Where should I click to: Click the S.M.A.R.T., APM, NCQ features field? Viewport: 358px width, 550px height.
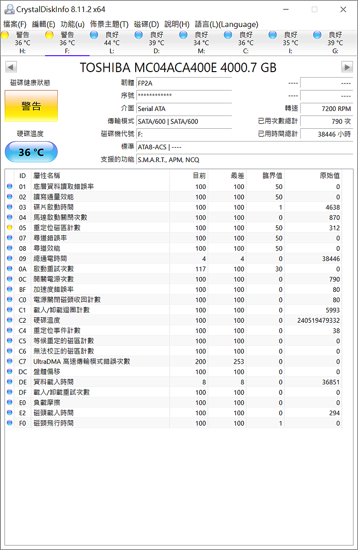245,160
